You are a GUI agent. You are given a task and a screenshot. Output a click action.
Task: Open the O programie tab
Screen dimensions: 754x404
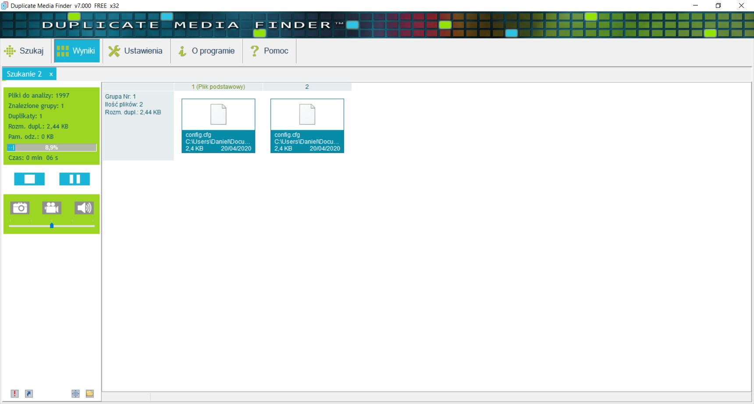pyautogui.click(x=207, y=51)
